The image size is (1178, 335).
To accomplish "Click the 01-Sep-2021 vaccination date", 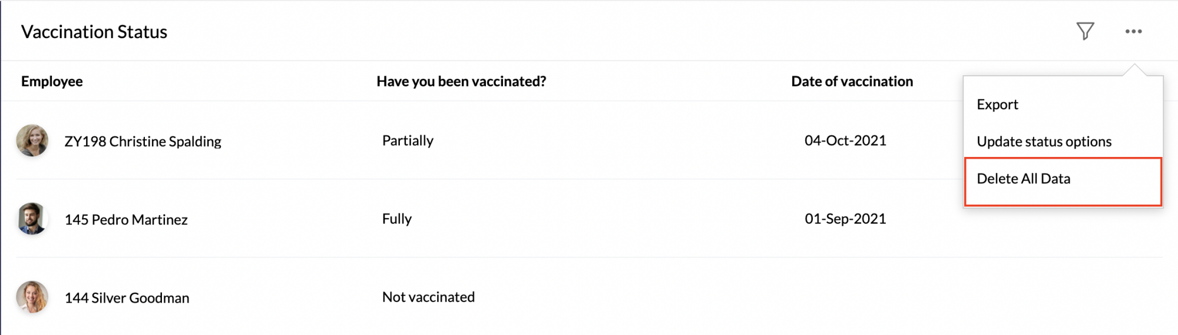I will point(845,219).
